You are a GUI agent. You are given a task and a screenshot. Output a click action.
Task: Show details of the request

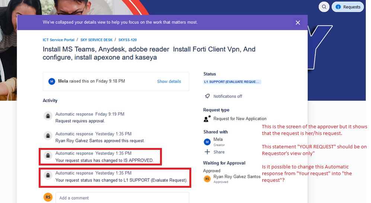[169, 81]
